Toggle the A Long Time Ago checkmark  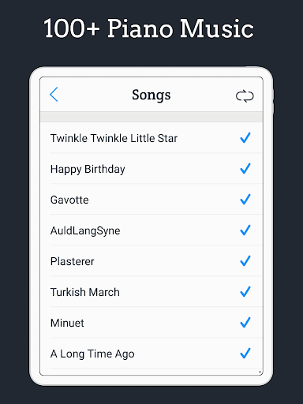(x=245, y=353)
